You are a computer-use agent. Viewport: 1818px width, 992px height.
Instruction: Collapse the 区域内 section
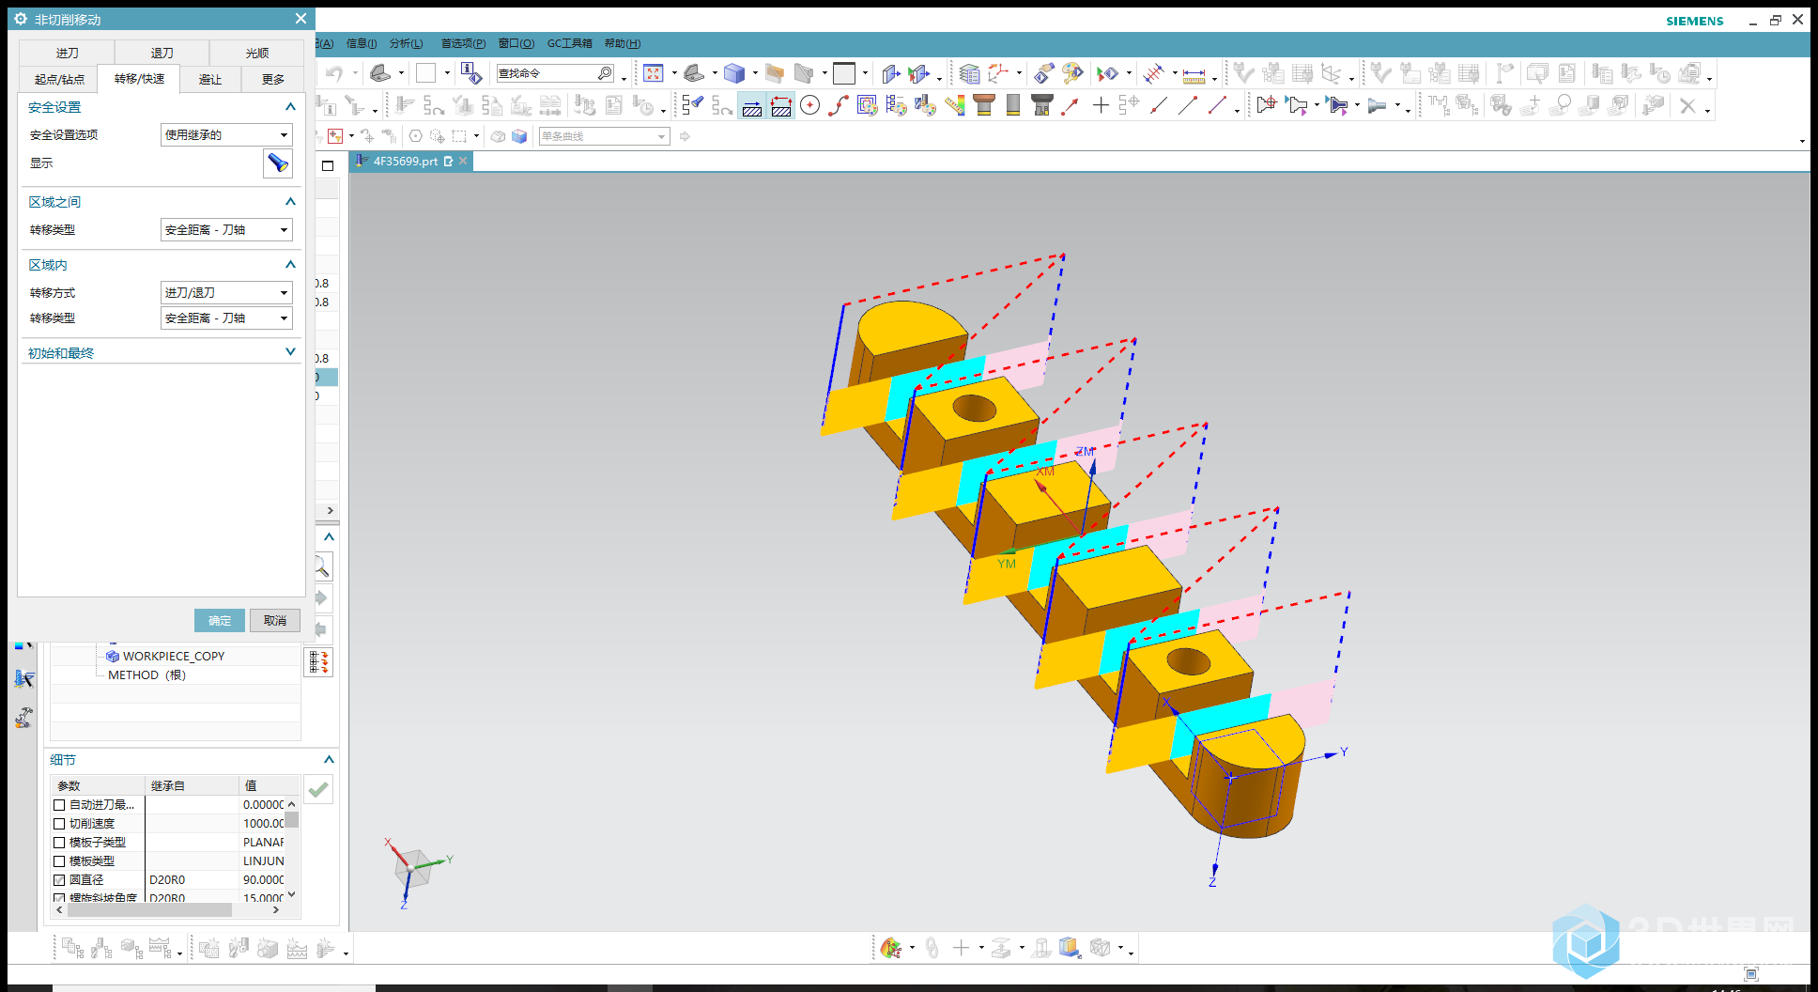pyautogui.click(x=290, y=265)
